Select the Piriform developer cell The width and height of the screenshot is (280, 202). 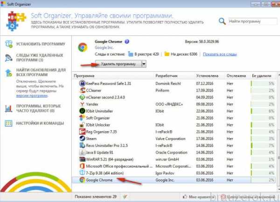click(162, 91)
